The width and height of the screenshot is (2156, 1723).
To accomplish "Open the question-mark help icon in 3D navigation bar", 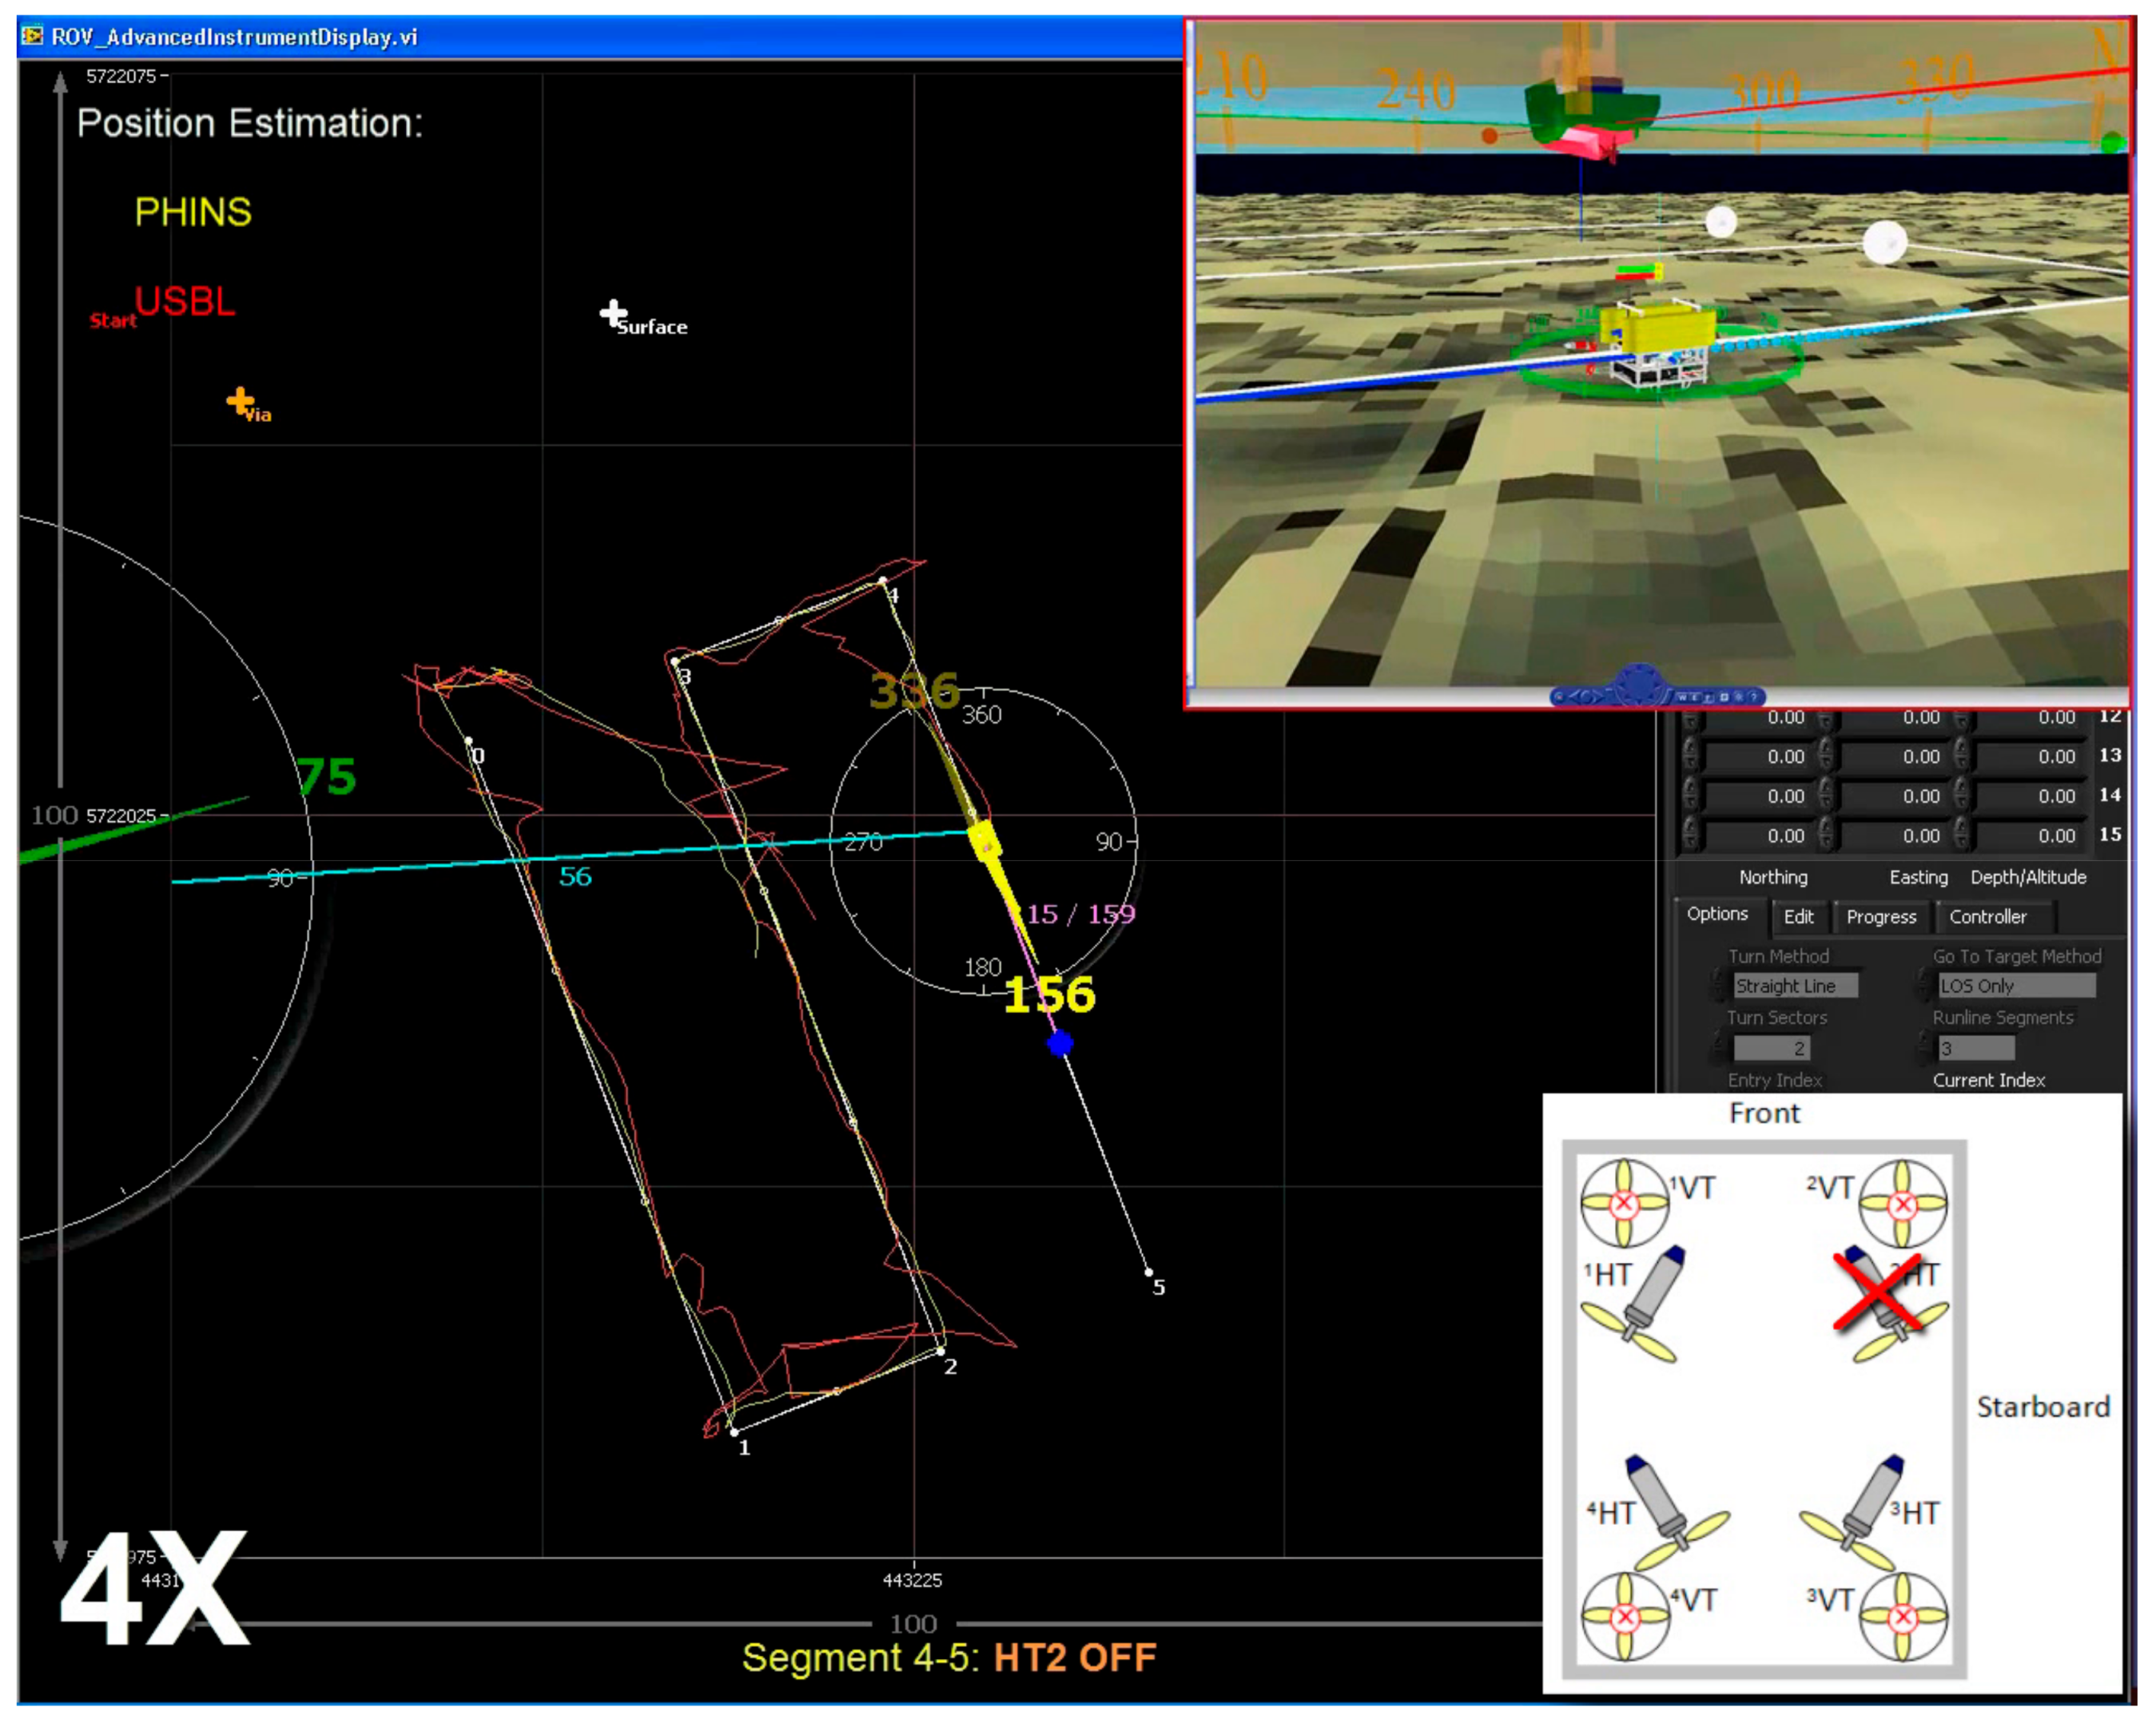I will (x=1753, y=697).
